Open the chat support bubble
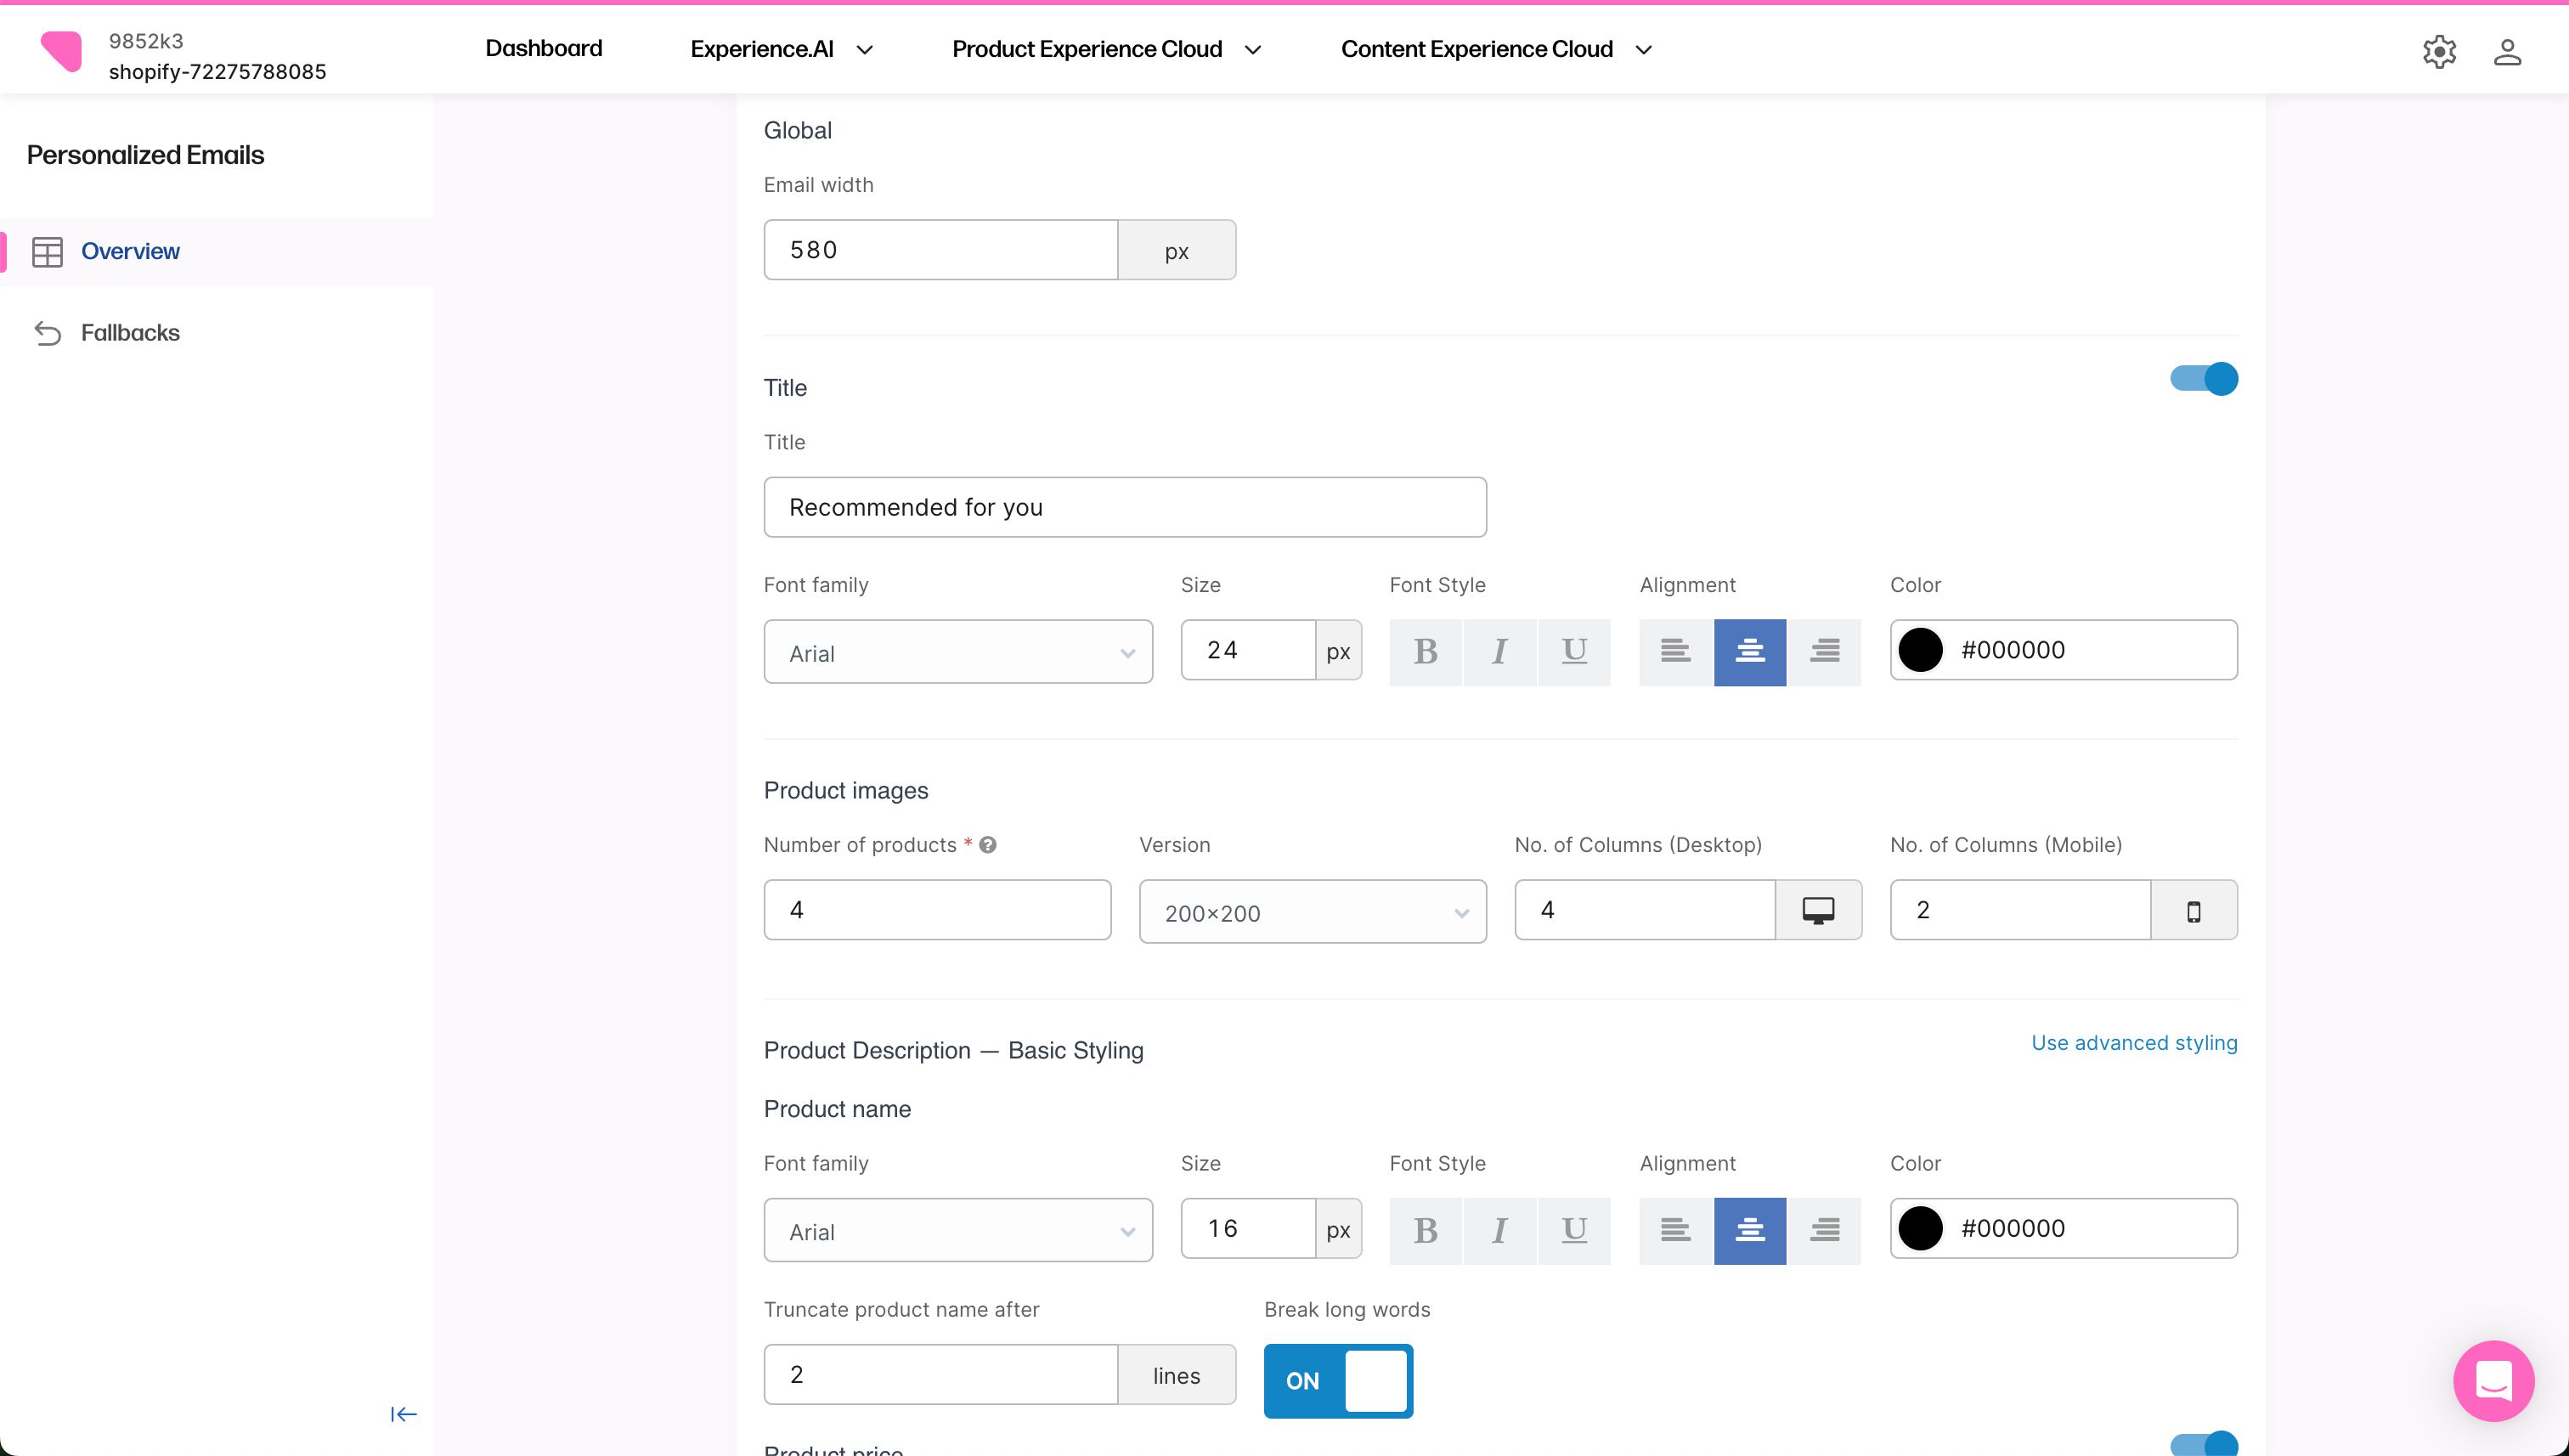This screenshot has width=2569, height=1456. point(2492,1380)
